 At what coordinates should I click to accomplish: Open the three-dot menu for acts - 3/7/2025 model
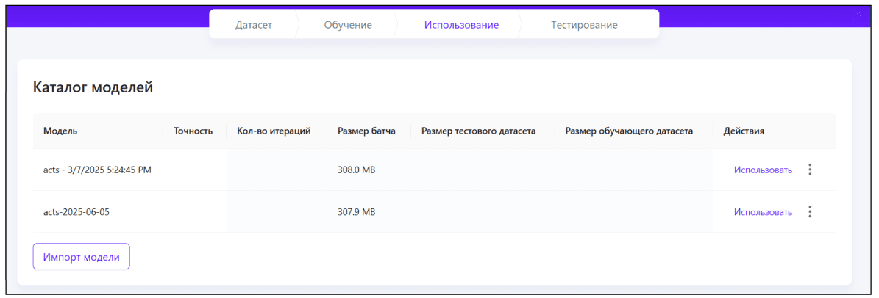tap(810, 170)
